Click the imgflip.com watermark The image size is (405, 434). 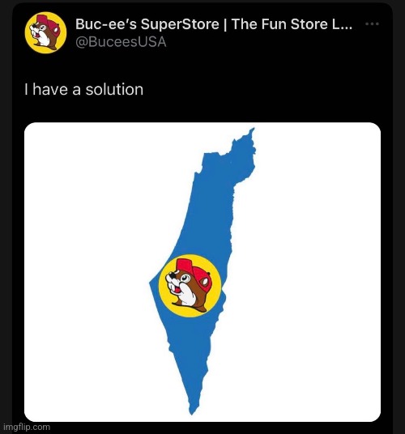click(27, 427)
